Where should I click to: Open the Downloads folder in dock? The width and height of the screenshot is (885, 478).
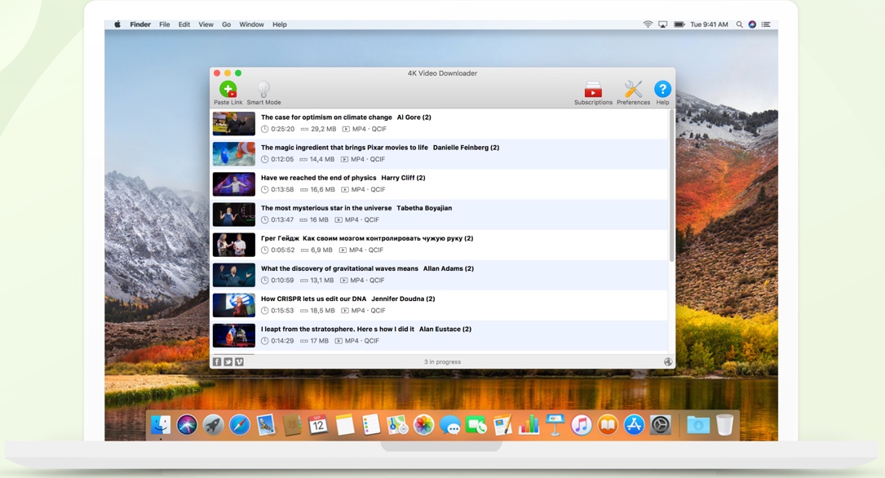(x=698, y=425)
